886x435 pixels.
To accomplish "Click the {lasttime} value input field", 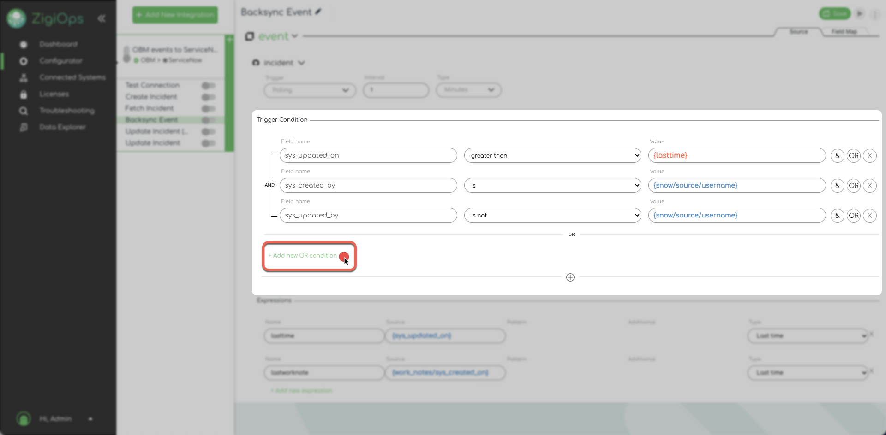I will [x=736, y=156].
